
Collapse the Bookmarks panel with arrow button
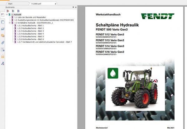(x=76, y=7)
